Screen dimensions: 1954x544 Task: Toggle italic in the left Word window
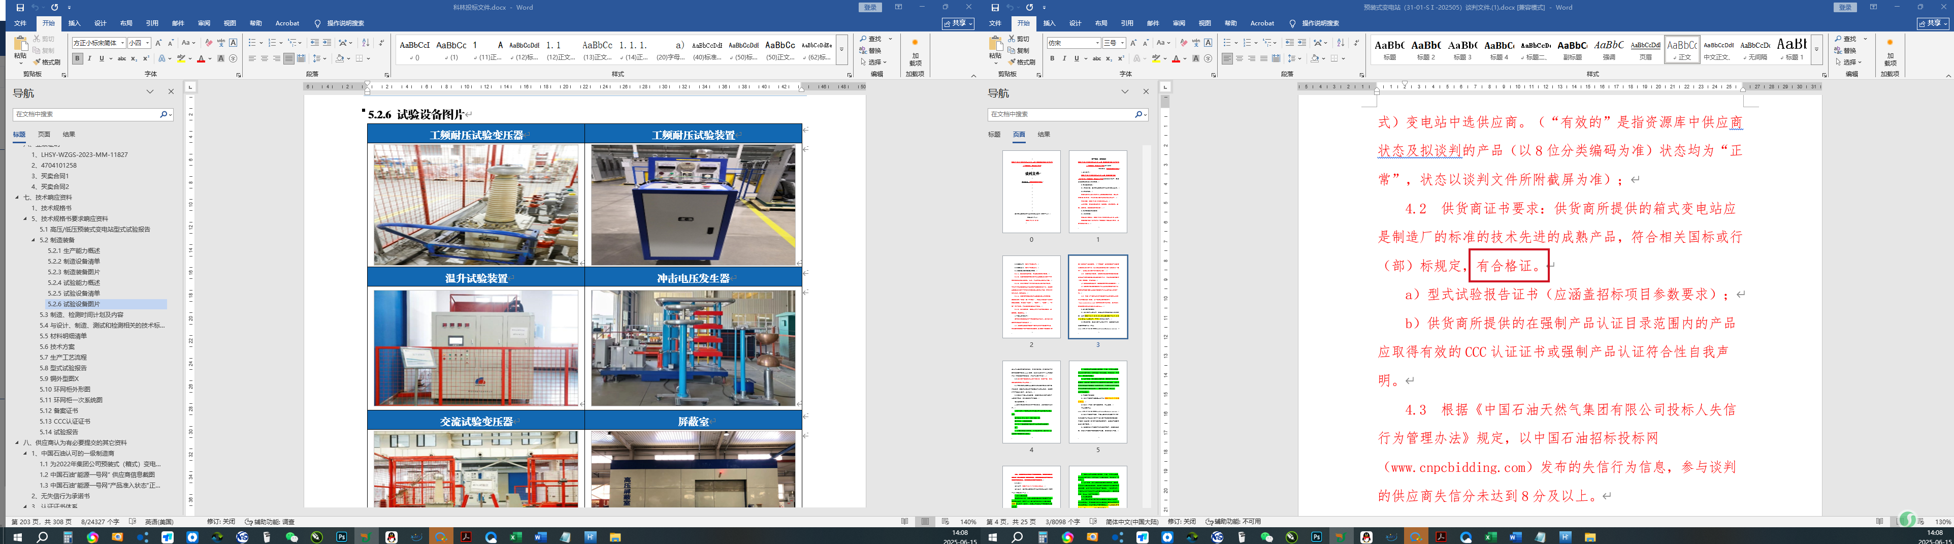[x=89, y=58]
